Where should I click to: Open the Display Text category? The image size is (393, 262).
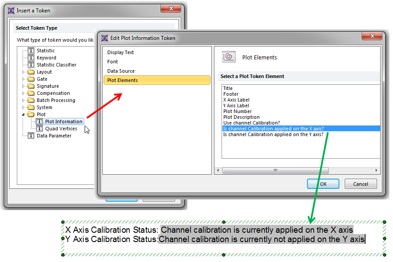[x=121, y=52]
